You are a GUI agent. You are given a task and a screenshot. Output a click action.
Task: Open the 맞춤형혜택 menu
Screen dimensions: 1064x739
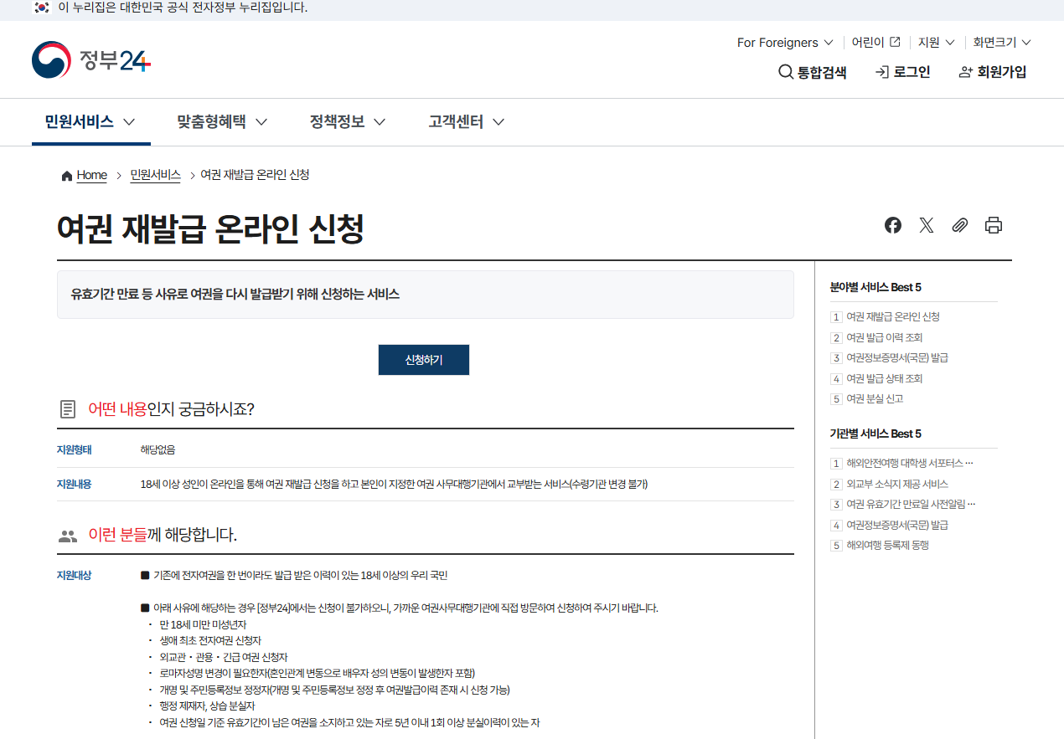(212, 121)
